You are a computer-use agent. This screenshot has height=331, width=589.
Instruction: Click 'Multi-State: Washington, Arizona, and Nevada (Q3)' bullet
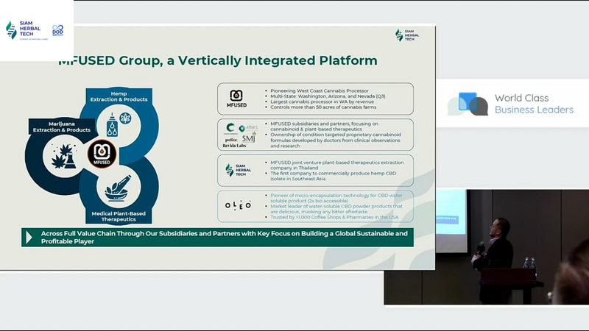click(328, 96)
